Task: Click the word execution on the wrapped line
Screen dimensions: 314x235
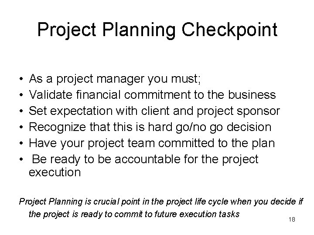Action: 55,172
